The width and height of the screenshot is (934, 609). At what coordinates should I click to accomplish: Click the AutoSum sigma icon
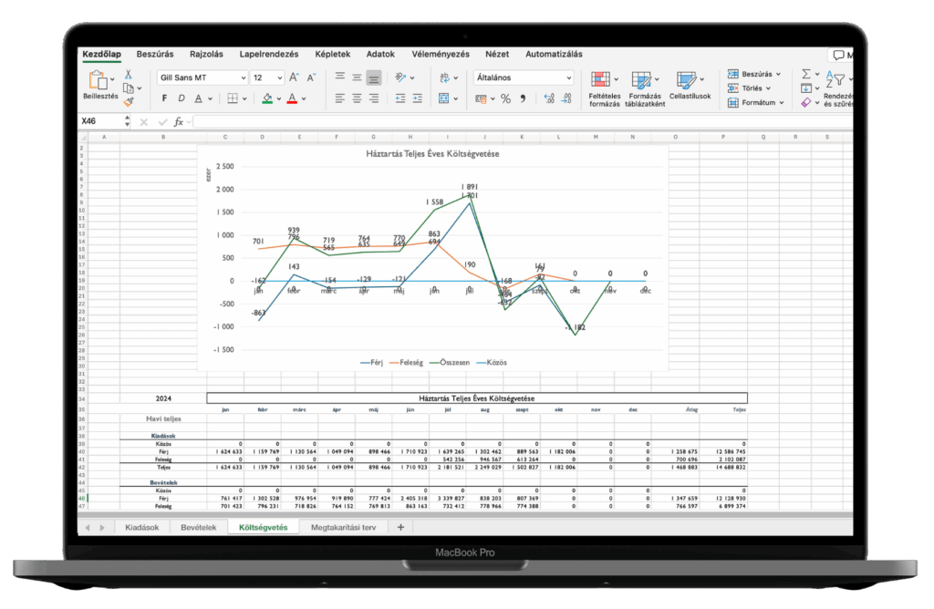coord(805,74)
